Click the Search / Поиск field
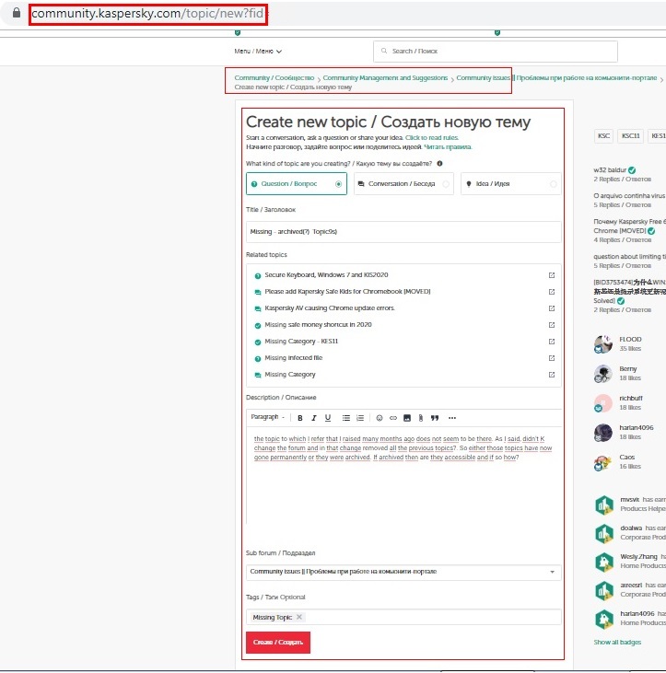Screen dimensions: 666x673 coord(496,51)
